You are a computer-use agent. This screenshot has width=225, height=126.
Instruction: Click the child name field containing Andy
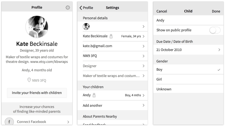point(188,20)
